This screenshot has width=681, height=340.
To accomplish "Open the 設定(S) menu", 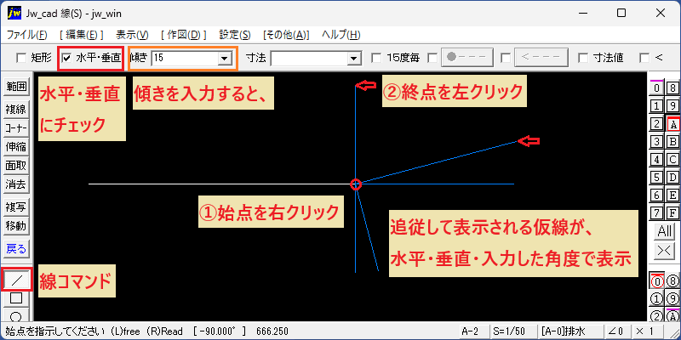I will (x=235, y=35).
